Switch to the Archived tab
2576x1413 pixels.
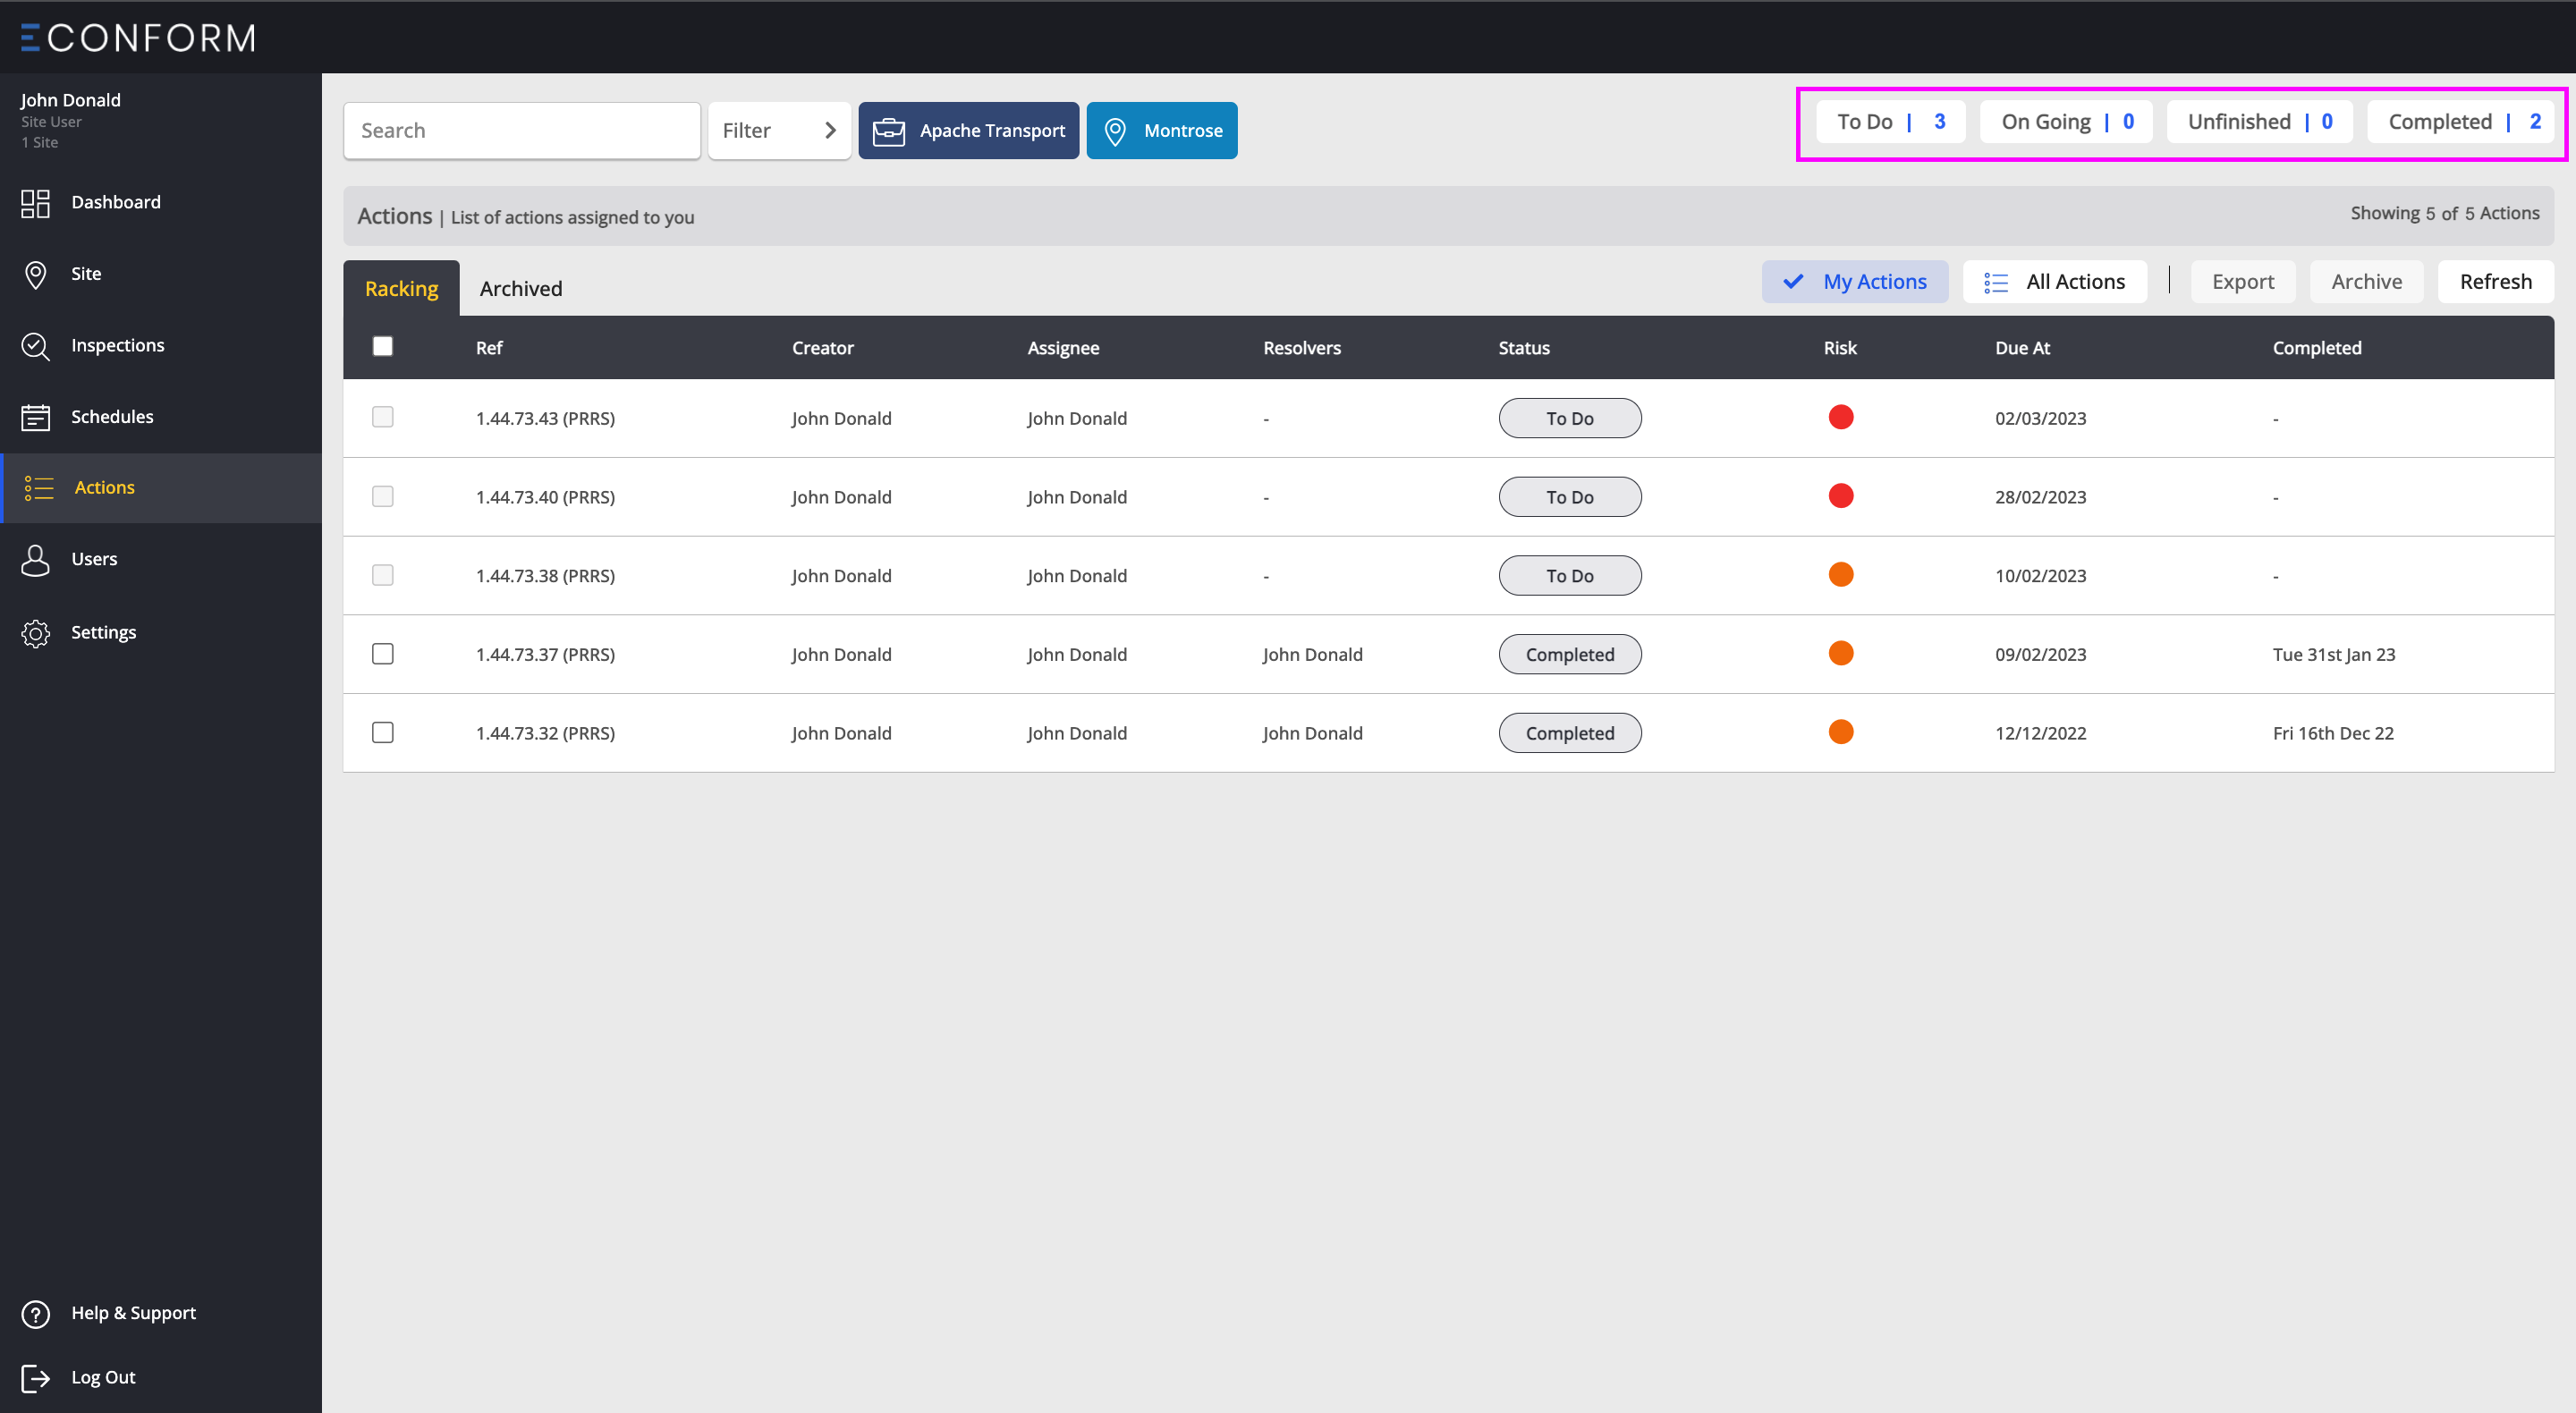coord(520,289)
